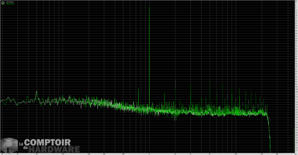Click the short spike left of tallest peak

[x=138, y=88]
